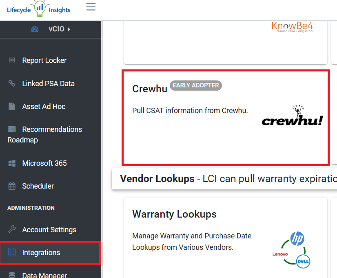Open Microsoft 365 menu item
The width and height of the screenshot is (337, 278).
click(x=44, y=163)
